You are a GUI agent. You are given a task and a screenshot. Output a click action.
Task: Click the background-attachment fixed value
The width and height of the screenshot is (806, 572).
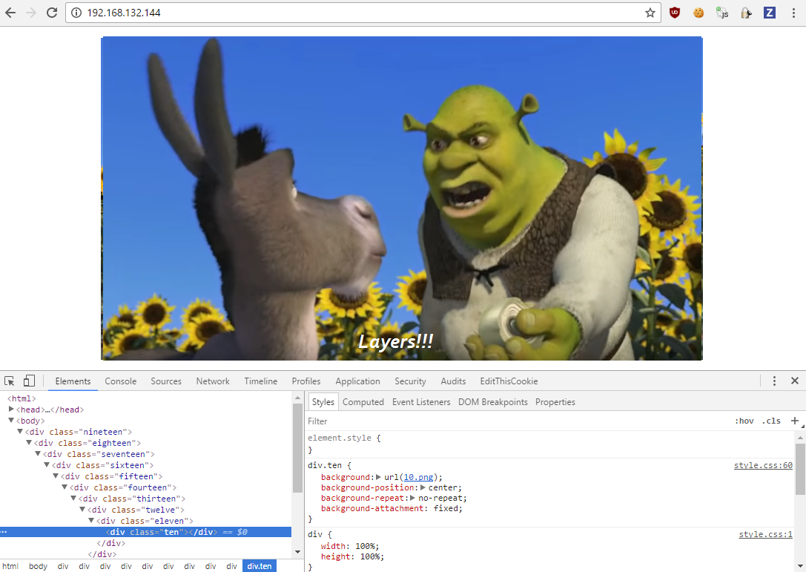(446, 508)
